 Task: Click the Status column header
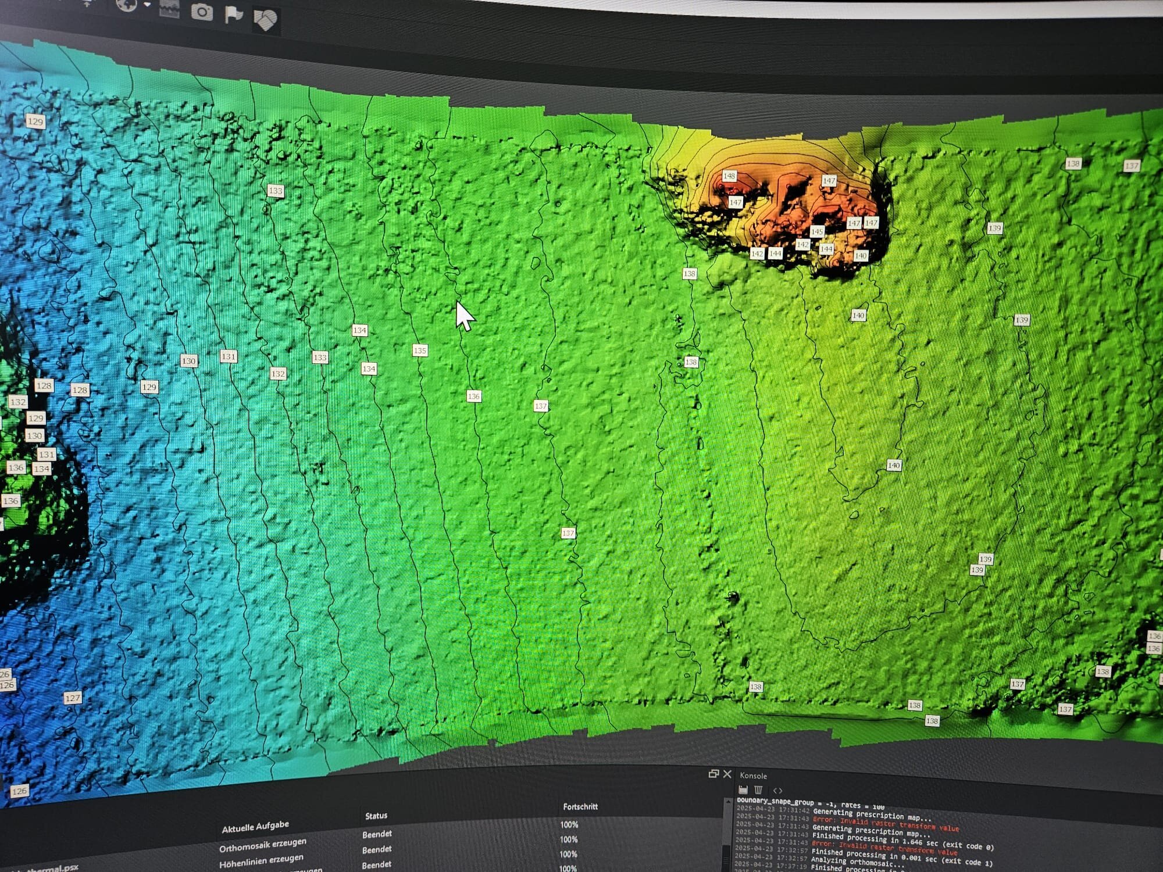pos(376,816)
